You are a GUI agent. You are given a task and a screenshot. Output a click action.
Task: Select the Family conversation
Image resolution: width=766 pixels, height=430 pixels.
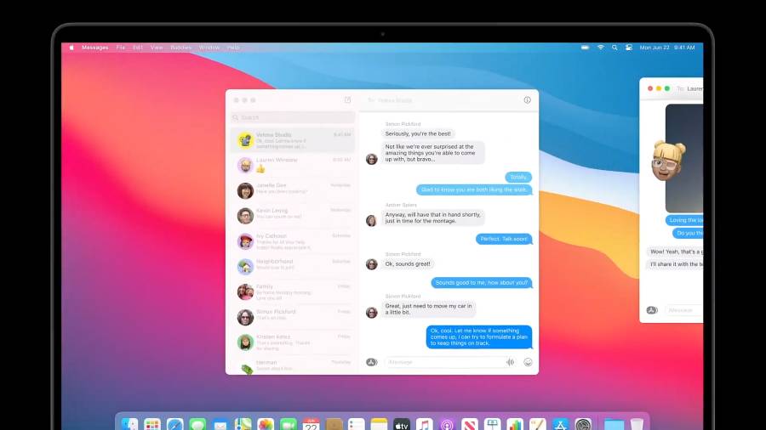[293, 291]
